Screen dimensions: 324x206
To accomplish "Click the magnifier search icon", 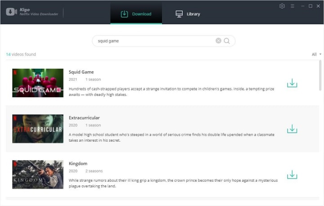I will [227, 41].
